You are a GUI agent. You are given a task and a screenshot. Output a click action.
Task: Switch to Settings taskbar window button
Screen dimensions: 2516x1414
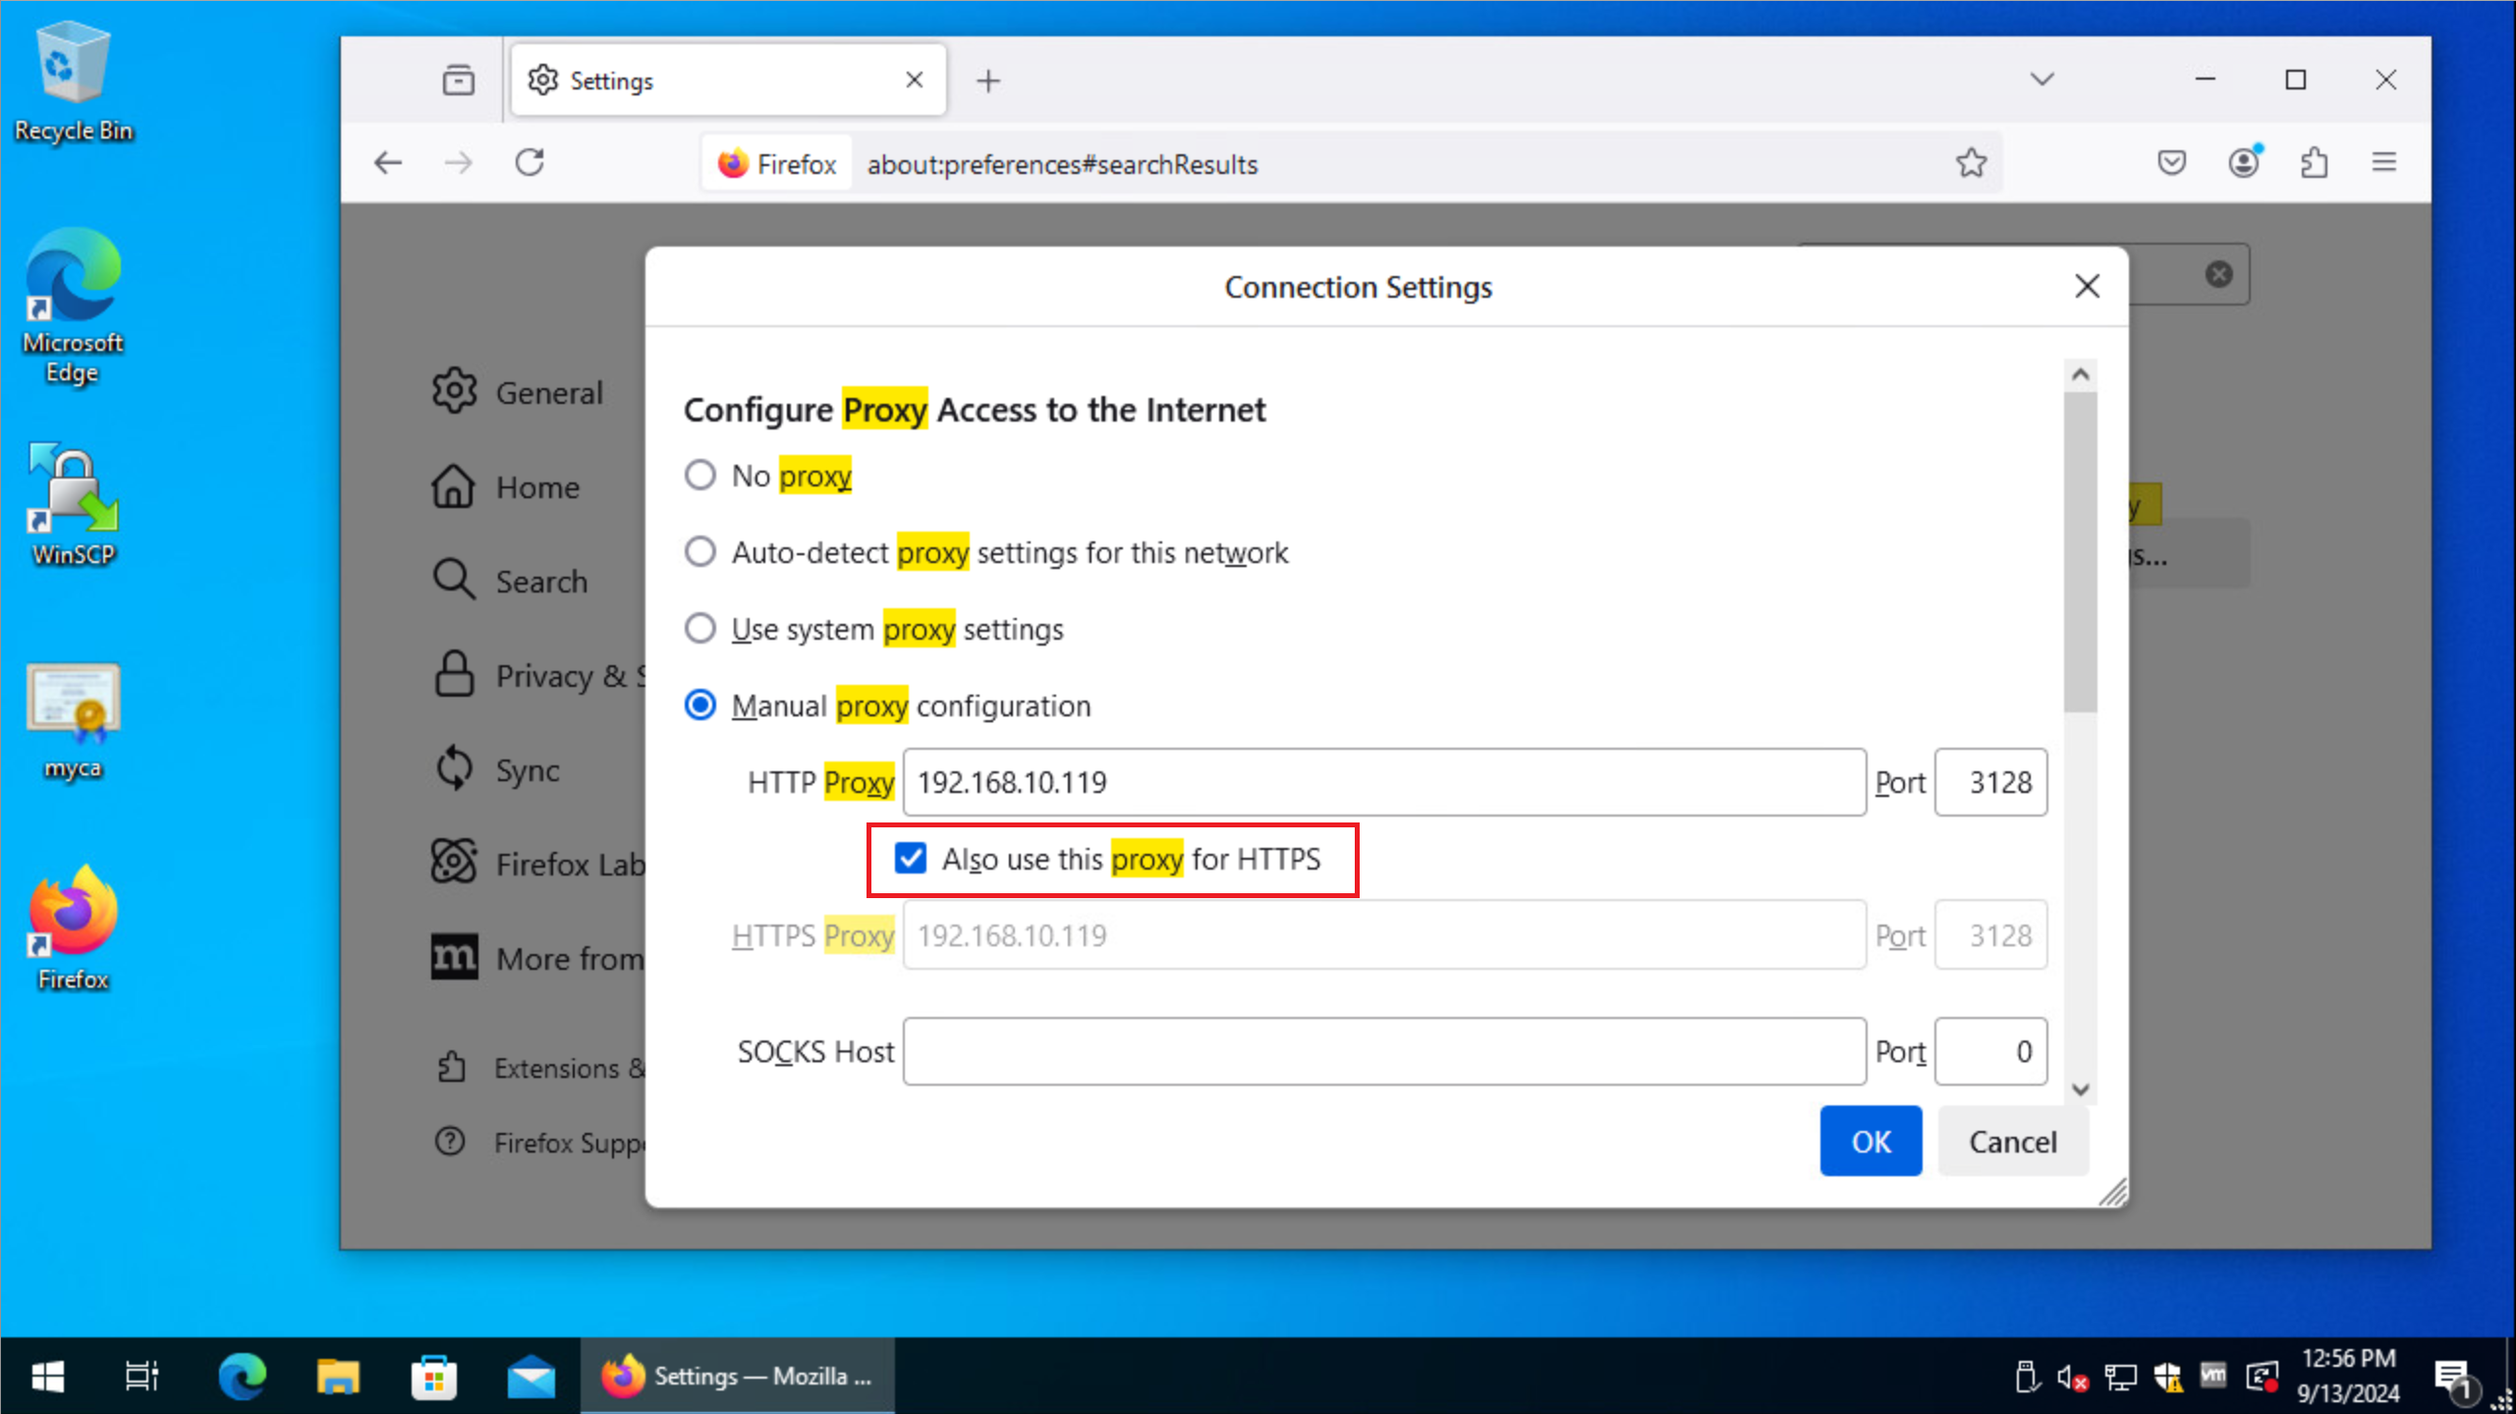737,1376
